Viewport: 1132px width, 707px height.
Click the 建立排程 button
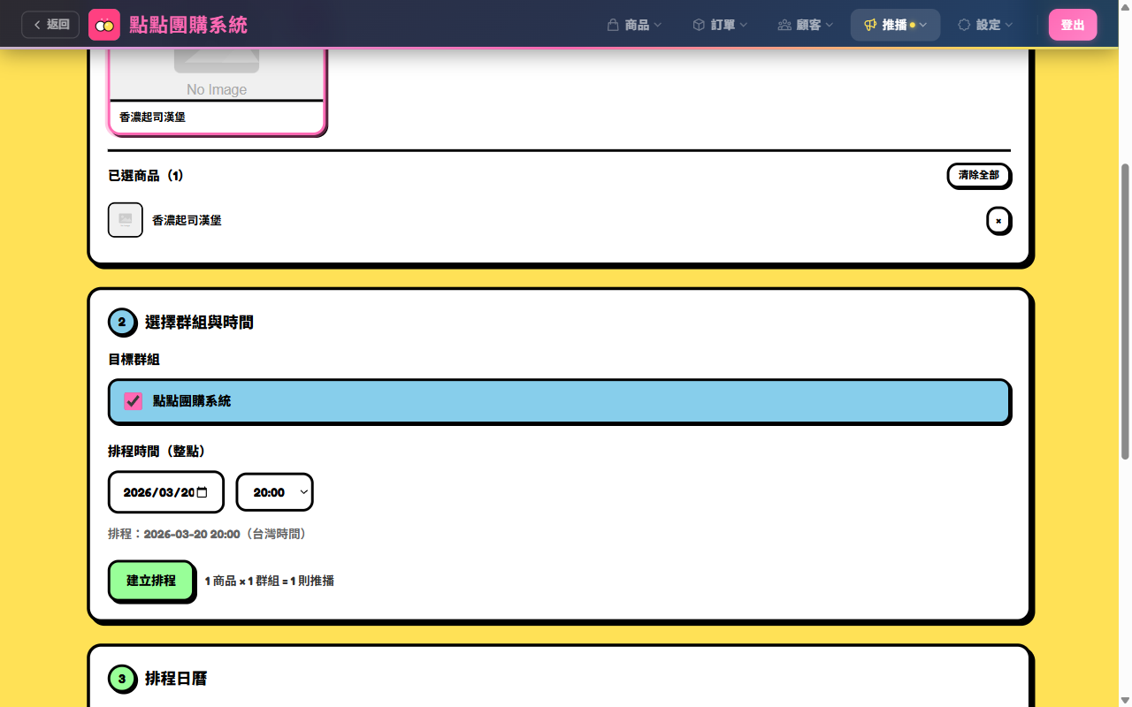point(151,581)
